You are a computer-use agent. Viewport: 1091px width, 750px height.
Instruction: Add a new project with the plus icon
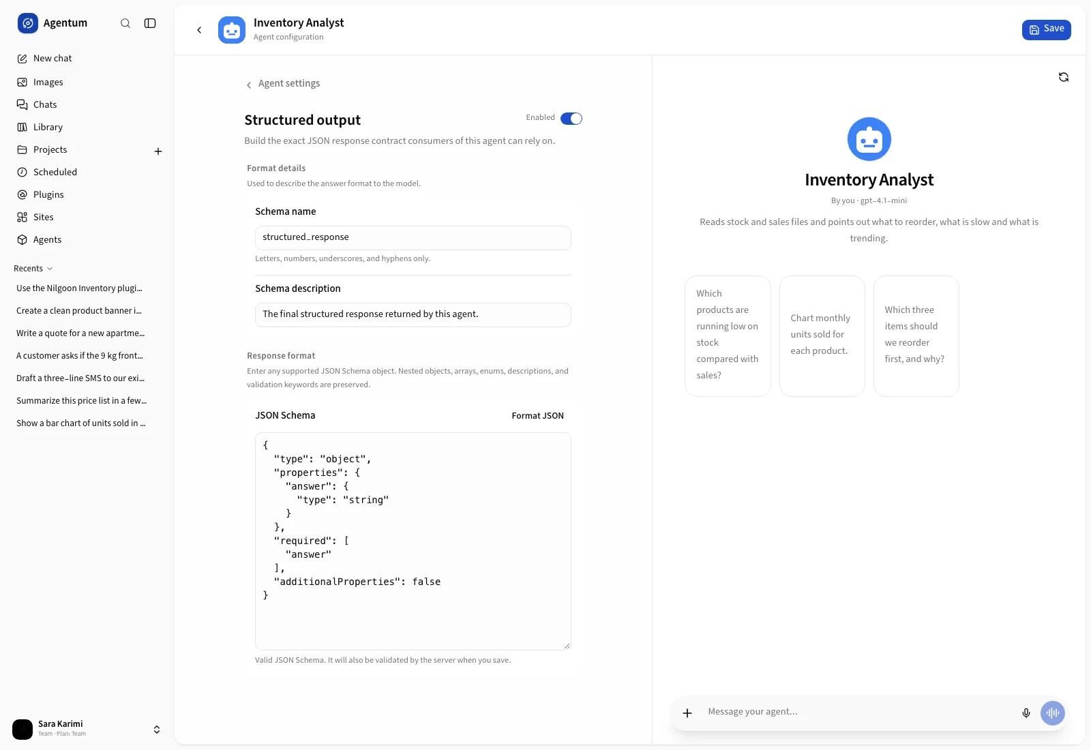tap(158, 151)
